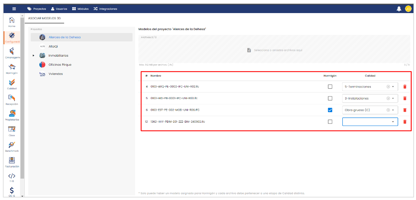Go to the Home sidebar icon
The width and height of the screenshot is (416, 200).
12,21
